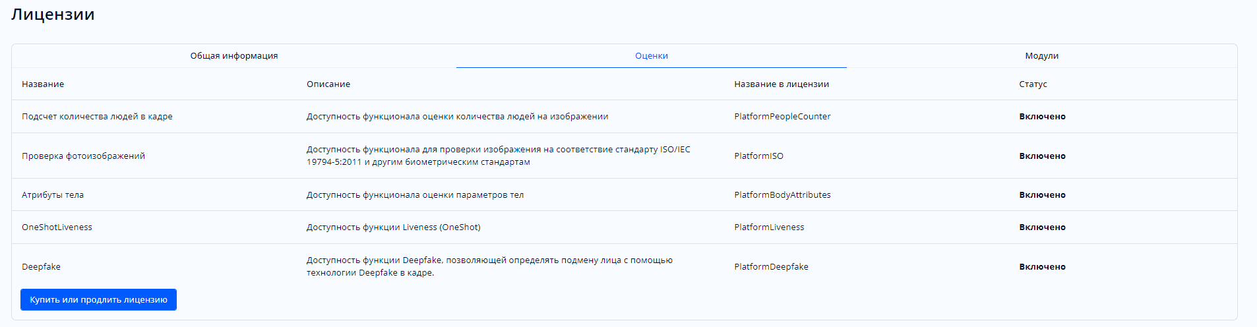Select the Проверка фотоизображений row name
1257x327 pixels.
(83, 156)
